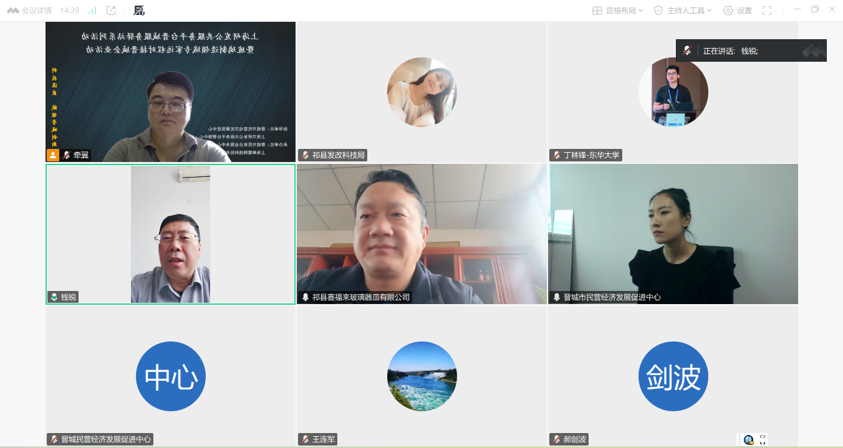
Task: Click the muted mic icon in the speaking banner
Action: pos(687,51)
